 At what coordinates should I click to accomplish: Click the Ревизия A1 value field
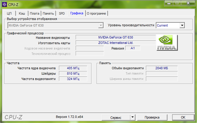(133, 48)
